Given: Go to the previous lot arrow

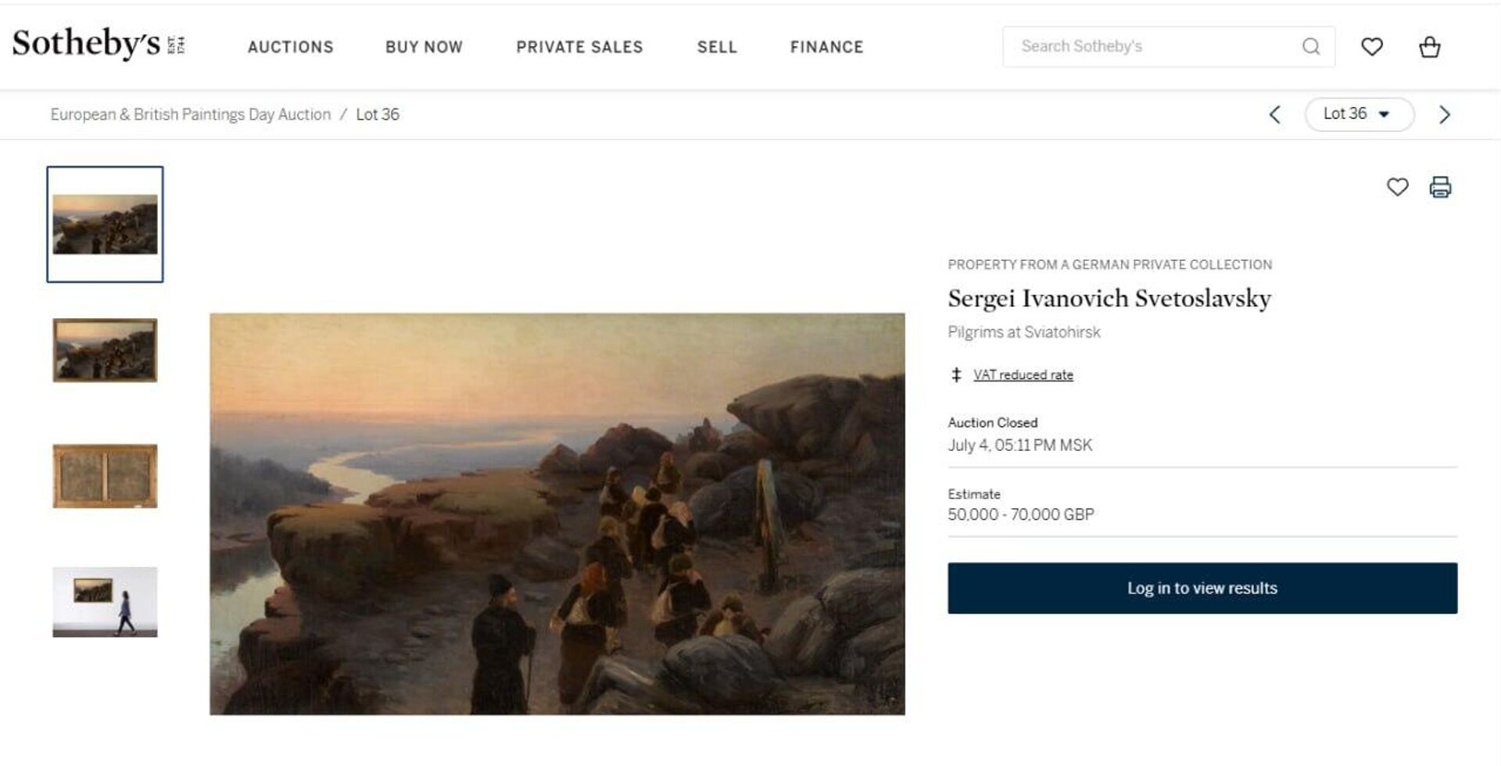Looking at the screenshot, I should [1274, 115].
